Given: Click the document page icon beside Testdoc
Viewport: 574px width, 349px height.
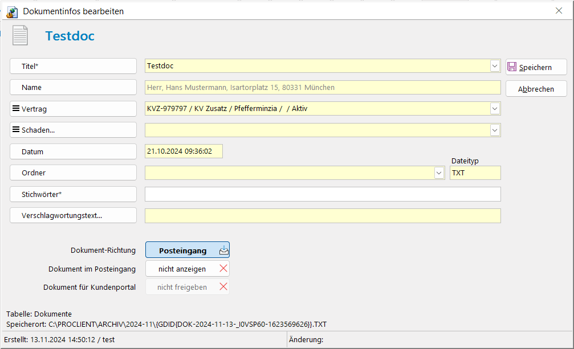Looking at the screenshot, I should click(x=20, y=36).
